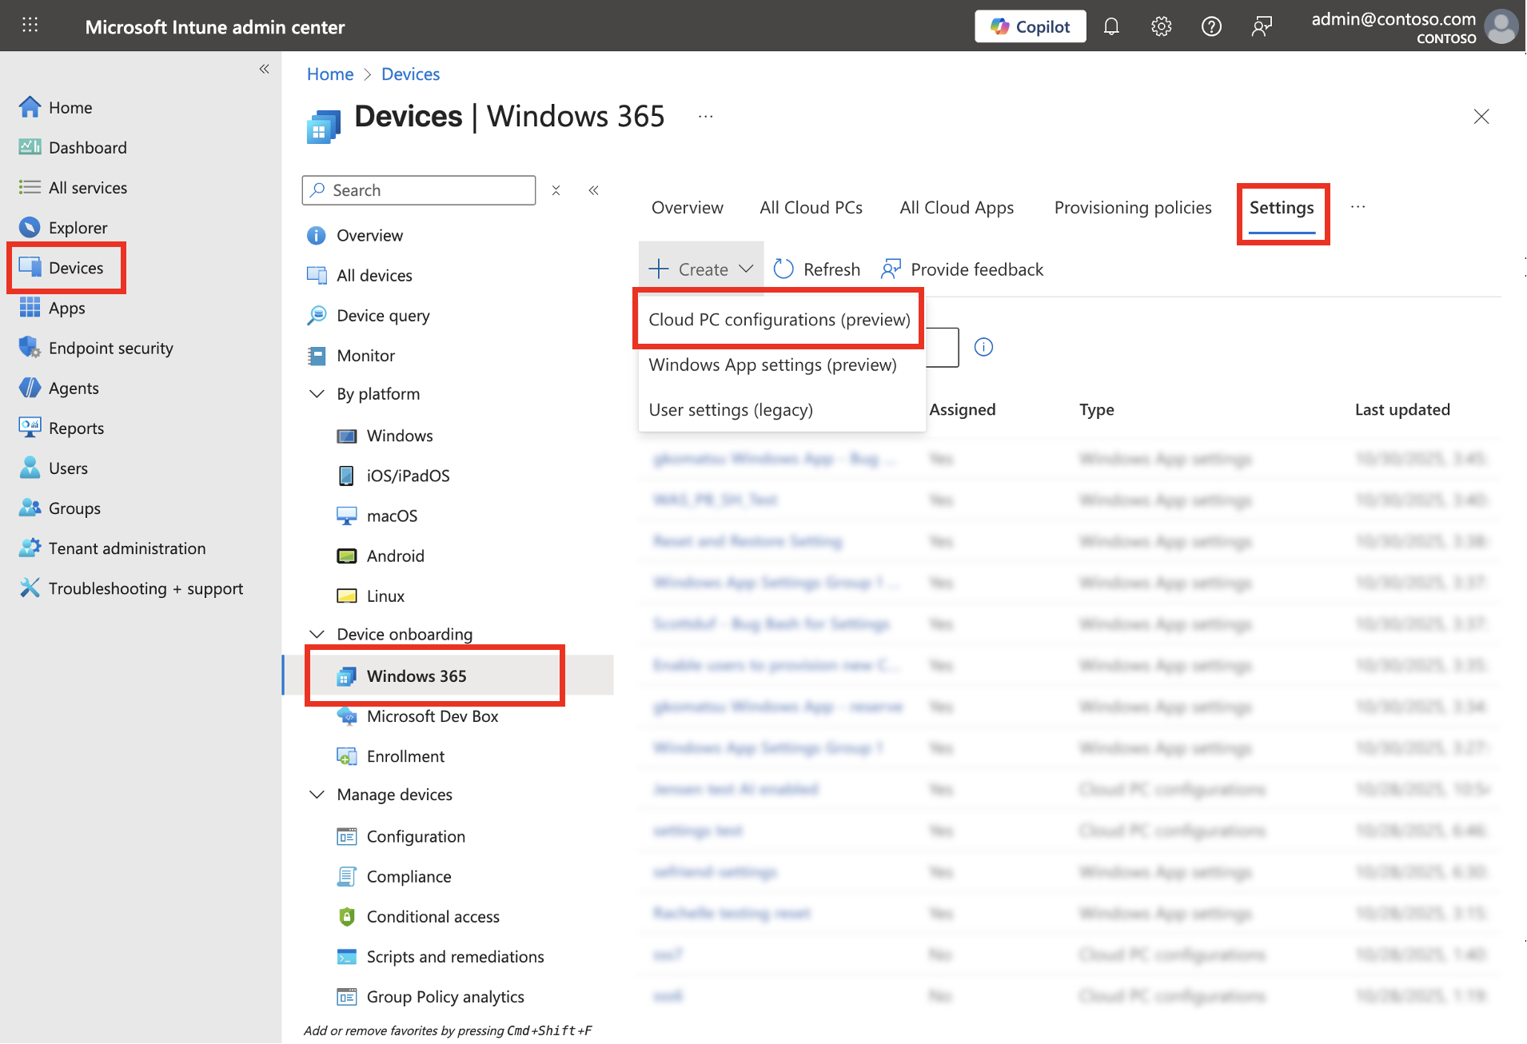Collapse the main left navigation
This screenshot has width=1527, height=1044.
point(265,70)
